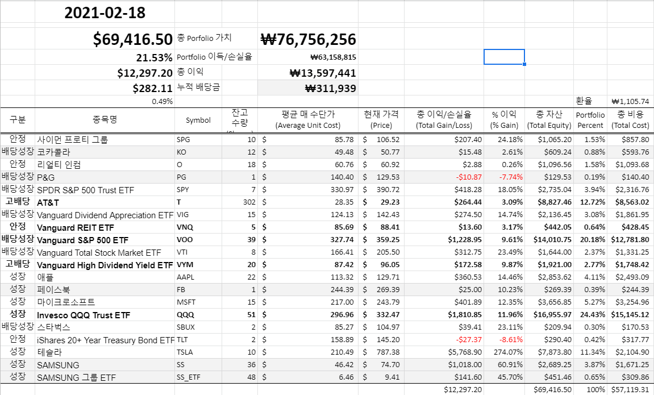Click the bottom total cost $57,119.31
The height and width of the screenshot is (395, 654).
[630, 389]
